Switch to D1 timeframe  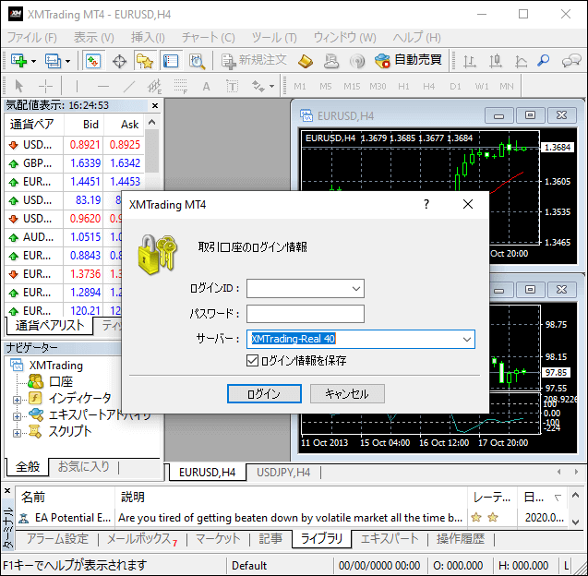pos(455,87)
